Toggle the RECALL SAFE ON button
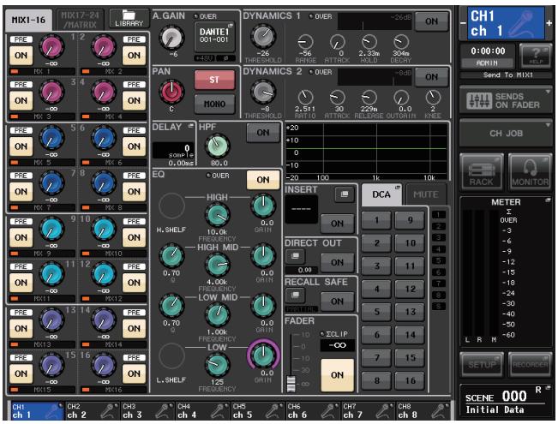 click(338, 302)
